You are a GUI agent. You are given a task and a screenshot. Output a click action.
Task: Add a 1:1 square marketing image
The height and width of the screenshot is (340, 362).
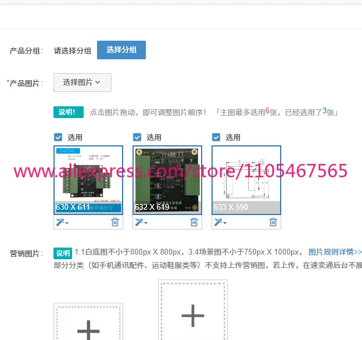(x=88, y=321)
